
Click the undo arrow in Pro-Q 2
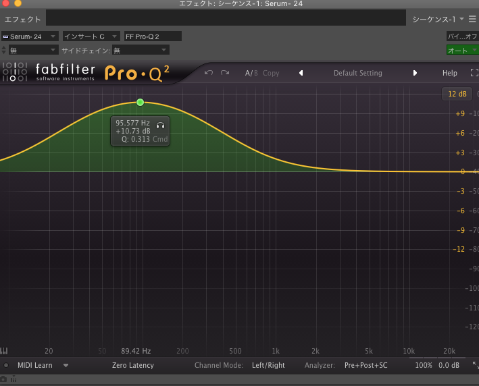pos(209,73)
